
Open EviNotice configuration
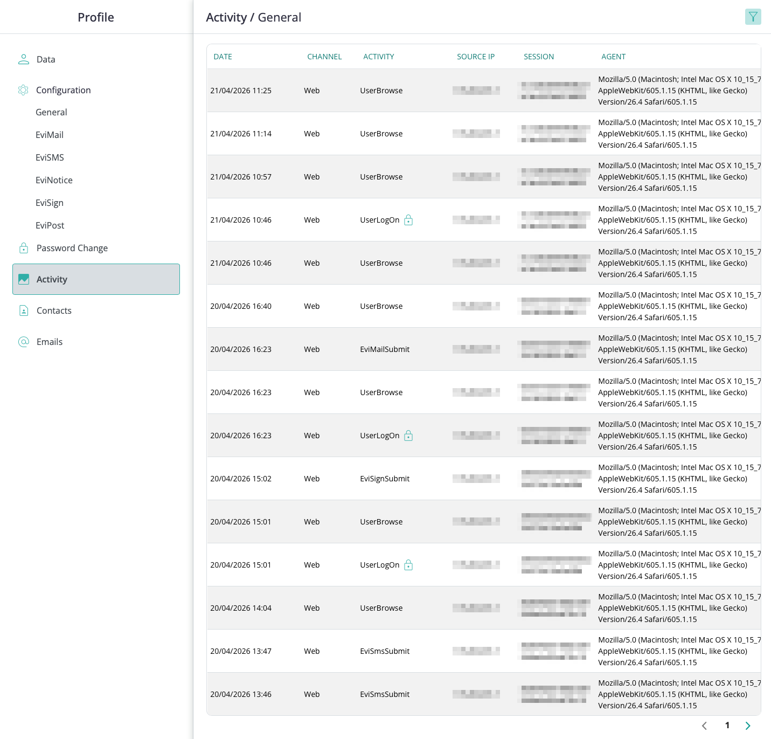(x=54, y=180)
